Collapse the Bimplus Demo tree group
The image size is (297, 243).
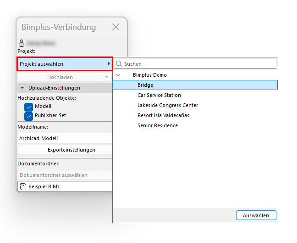(118, 75)
